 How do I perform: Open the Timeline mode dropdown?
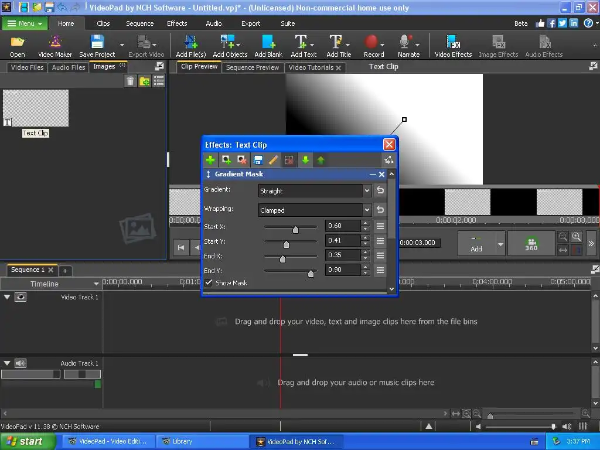96,284
